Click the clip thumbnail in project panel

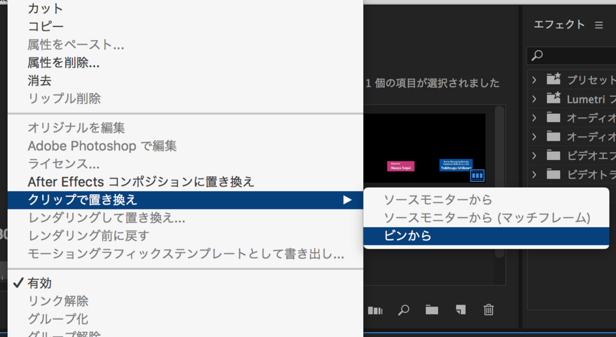[424, 149]
